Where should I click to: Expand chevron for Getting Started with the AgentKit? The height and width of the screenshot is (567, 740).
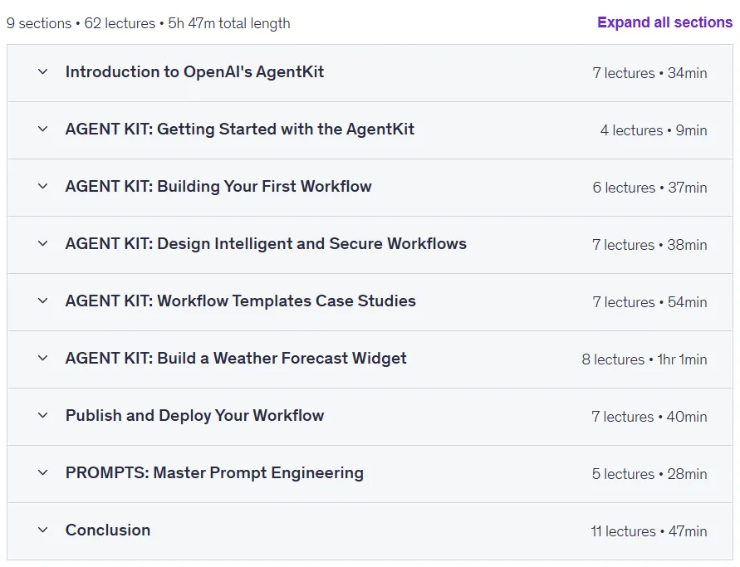click(x=42, y=129)
